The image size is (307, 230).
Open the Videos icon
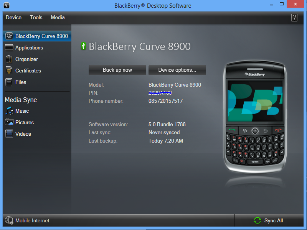[x=9, y=134]
